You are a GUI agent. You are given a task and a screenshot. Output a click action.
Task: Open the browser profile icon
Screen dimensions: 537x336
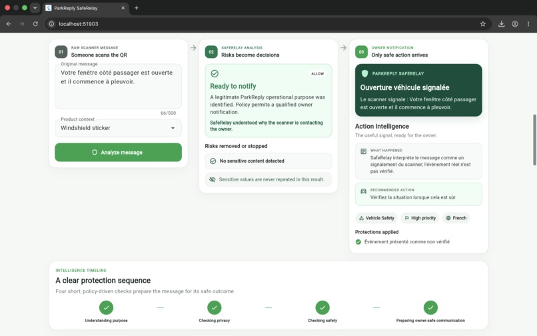[515, 24]
